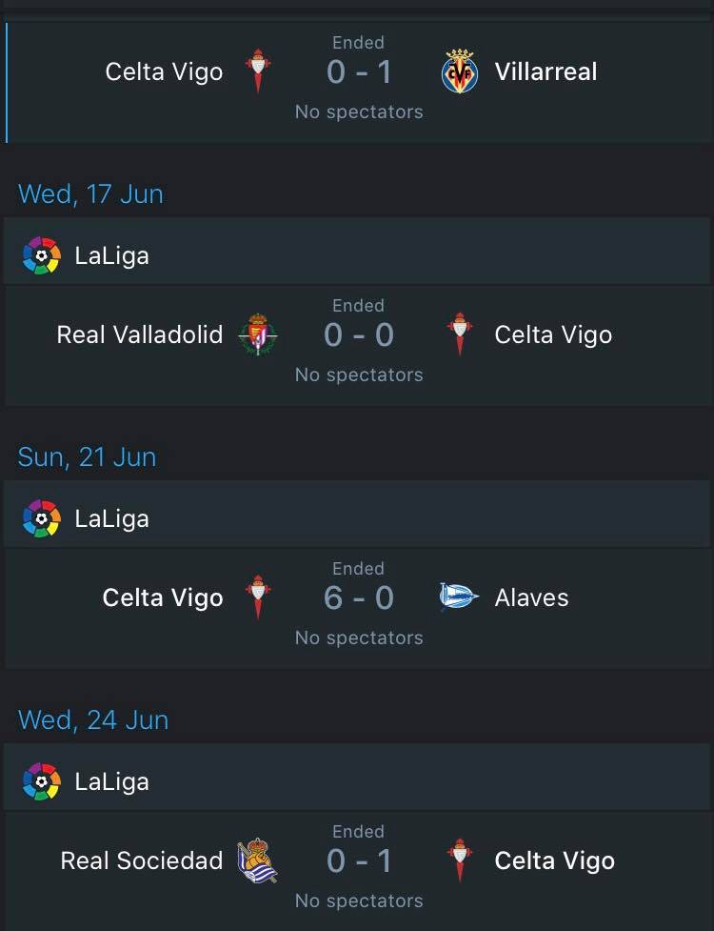Click Celta Vigo crest in Real Sociedad match

[x=460, y=860]
